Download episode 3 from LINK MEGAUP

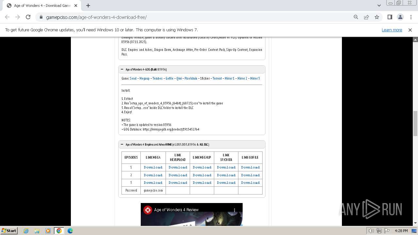click(x=202, y=182)
